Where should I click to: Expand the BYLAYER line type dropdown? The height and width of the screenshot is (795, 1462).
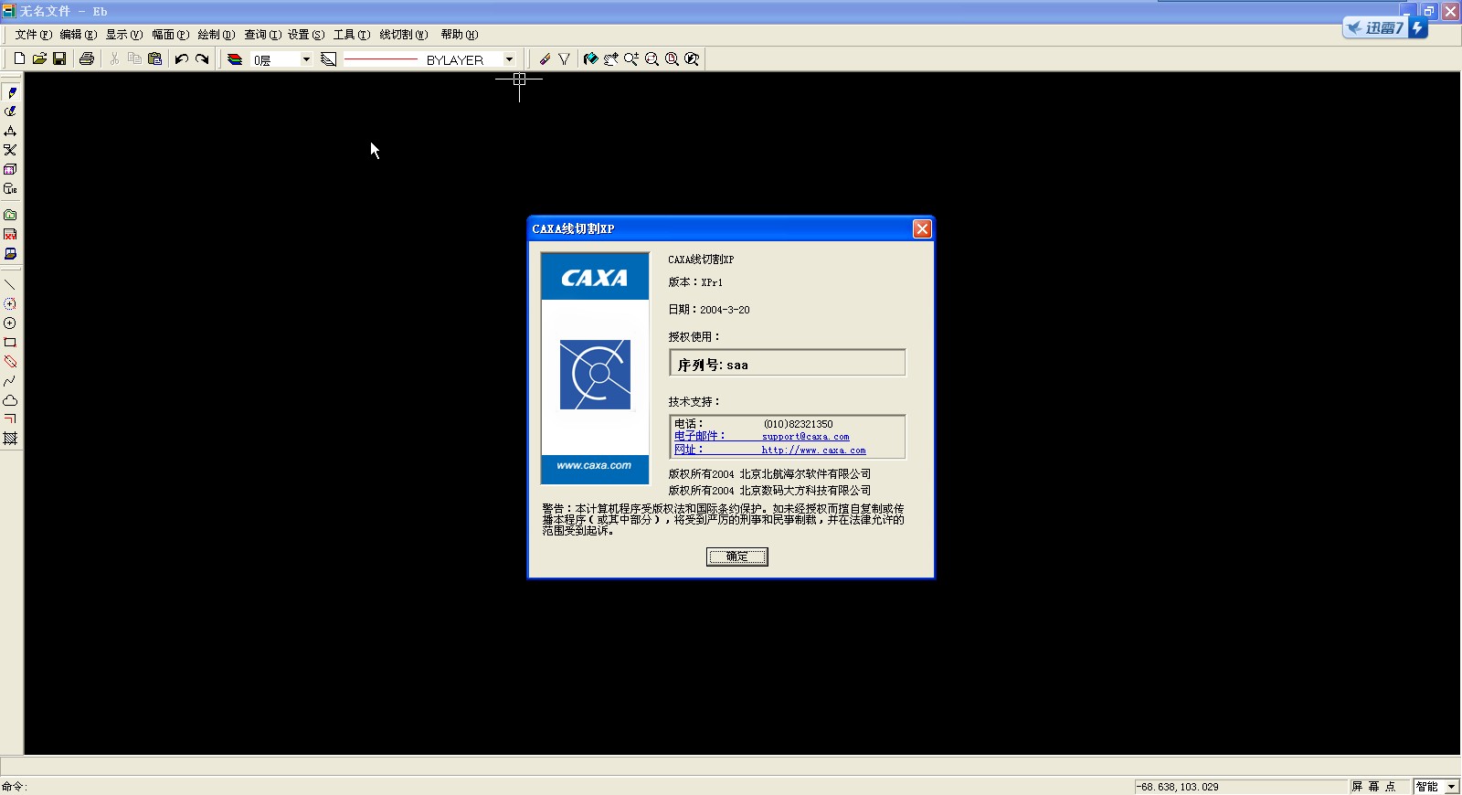509,59
